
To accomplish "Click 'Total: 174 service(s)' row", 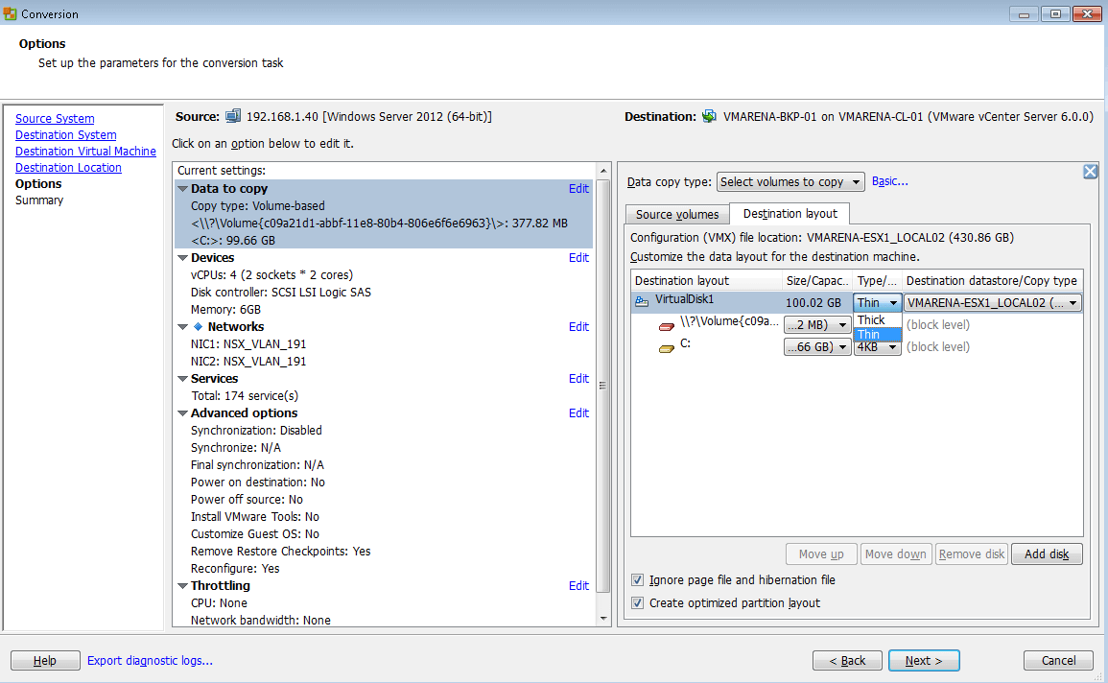I will click(245, 395).
